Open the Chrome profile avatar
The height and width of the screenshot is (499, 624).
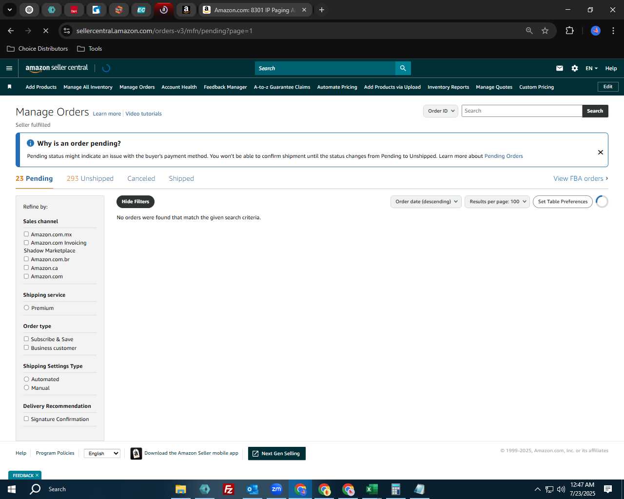tap(596, 31)
